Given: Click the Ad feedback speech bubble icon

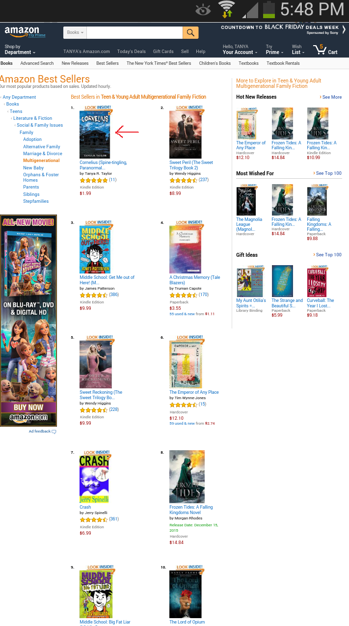Looking at the screenshot, I should (x=54, y=432).
